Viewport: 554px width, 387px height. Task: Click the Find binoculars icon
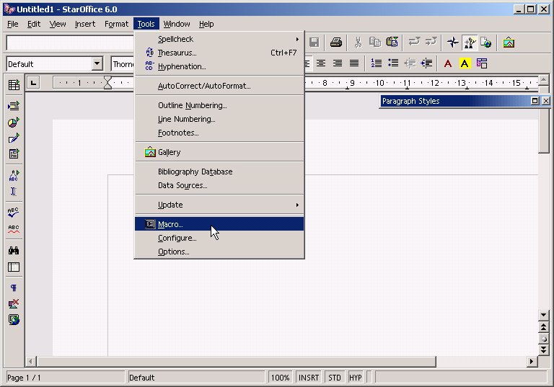click(14, 250)
